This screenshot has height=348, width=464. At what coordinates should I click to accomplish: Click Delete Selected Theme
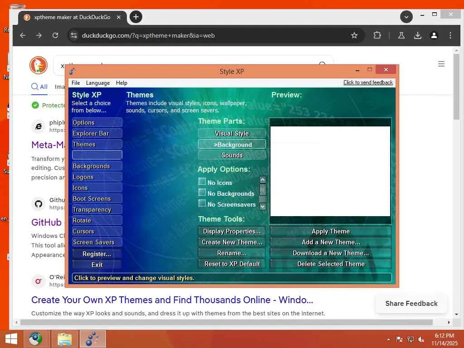tap(330, 264)
